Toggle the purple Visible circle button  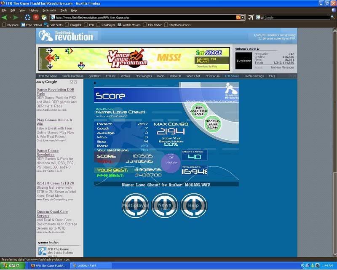171,163
